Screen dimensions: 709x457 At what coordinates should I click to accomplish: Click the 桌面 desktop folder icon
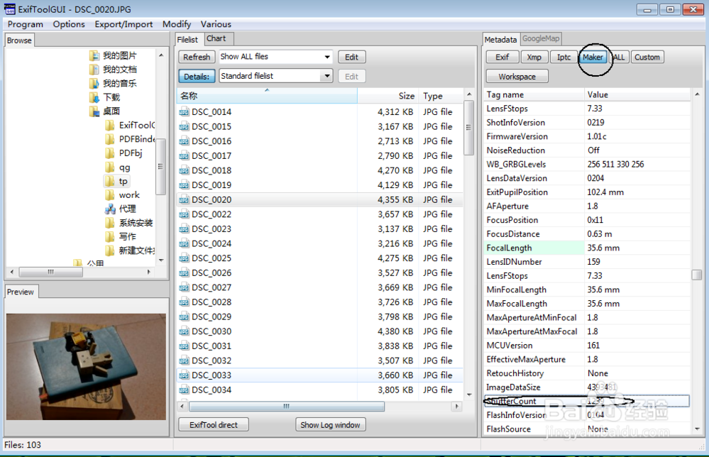tap(94, 111)
